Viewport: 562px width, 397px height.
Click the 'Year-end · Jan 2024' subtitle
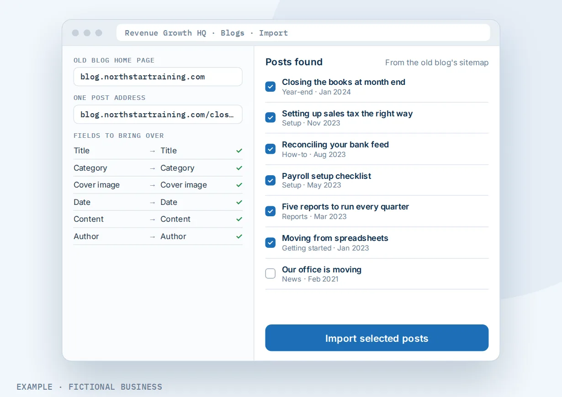click(x=316, y=92)
